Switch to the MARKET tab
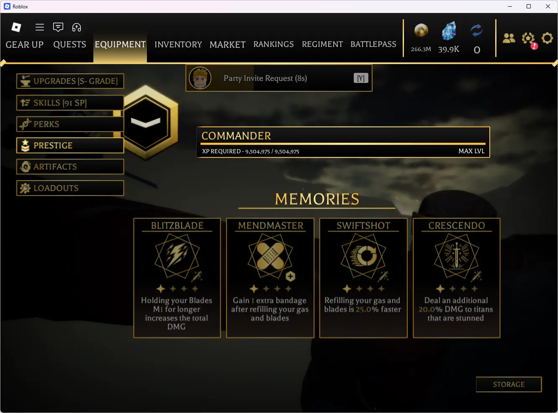This screenshot has width=558, height=413. pyautogui.click(x=228, y=44)
